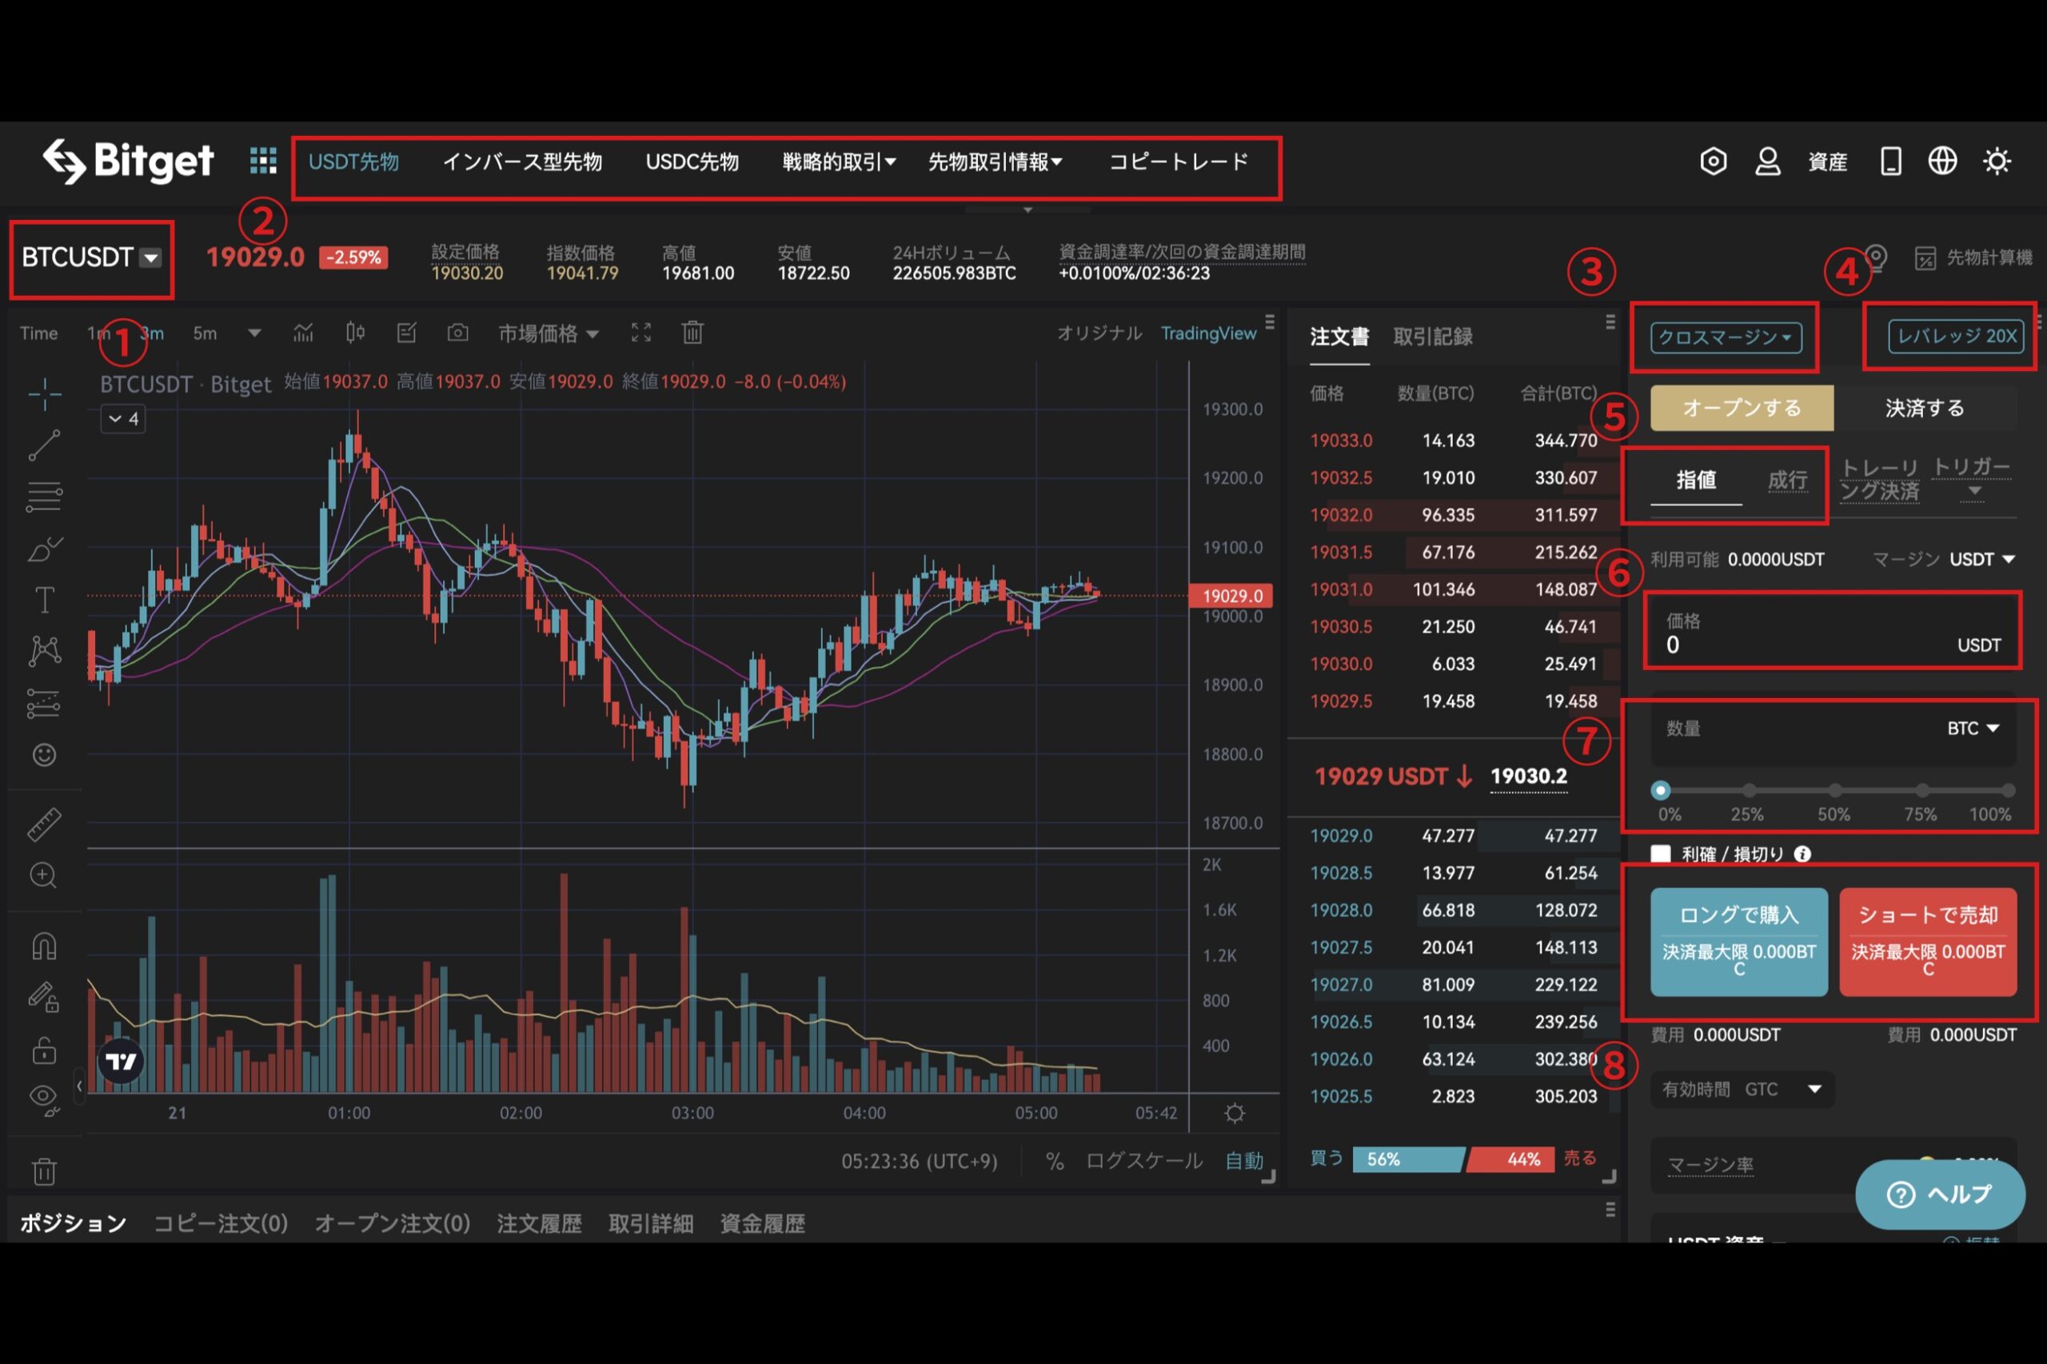Screen dimensions: 2047x1364
Task: Open chart indicators icon in toolbar
Action: coord(303,333)
